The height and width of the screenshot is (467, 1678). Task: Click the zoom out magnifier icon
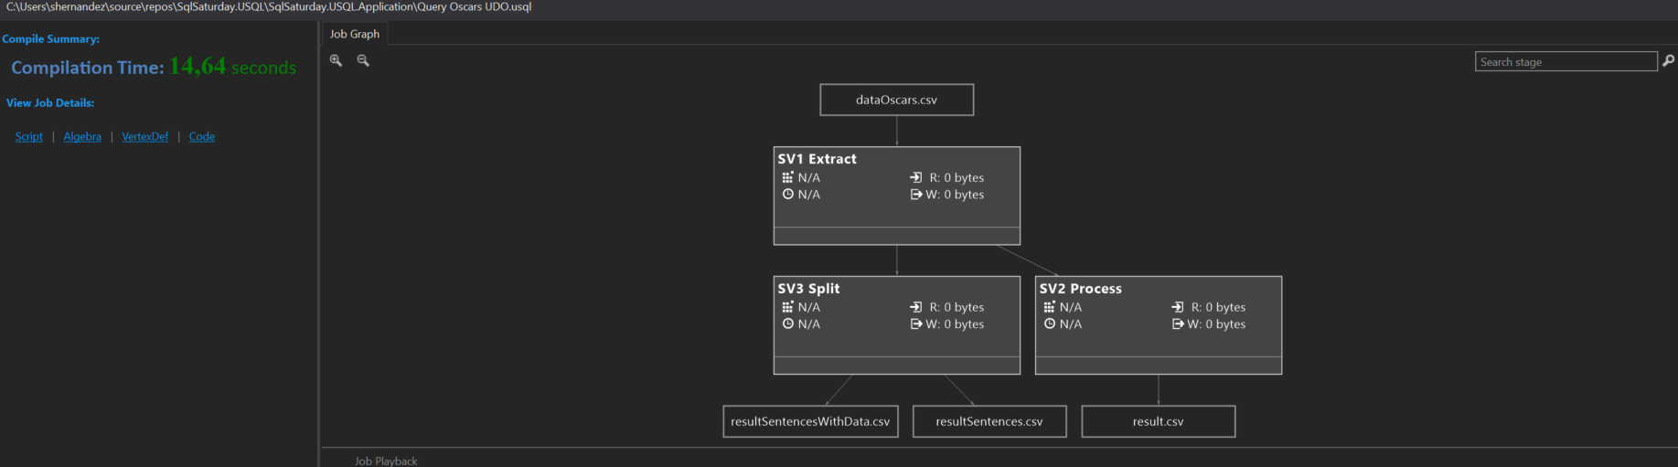[x=363, y=60]
